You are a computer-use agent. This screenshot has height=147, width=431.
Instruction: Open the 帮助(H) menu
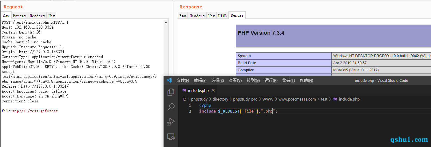click(x=306, y=80)
